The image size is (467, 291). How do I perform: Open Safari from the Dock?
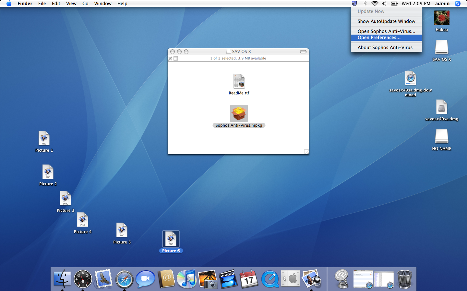124,279
